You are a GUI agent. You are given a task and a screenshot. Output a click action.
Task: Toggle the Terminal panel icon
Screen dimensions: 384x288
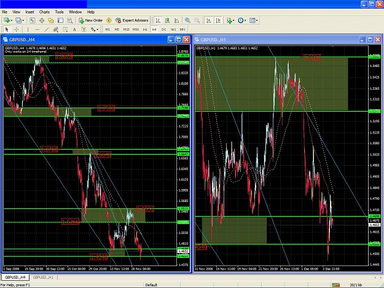tap(60, 20)
